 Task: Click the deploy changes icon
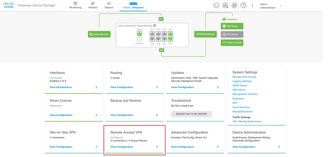(x=225, y=6)
